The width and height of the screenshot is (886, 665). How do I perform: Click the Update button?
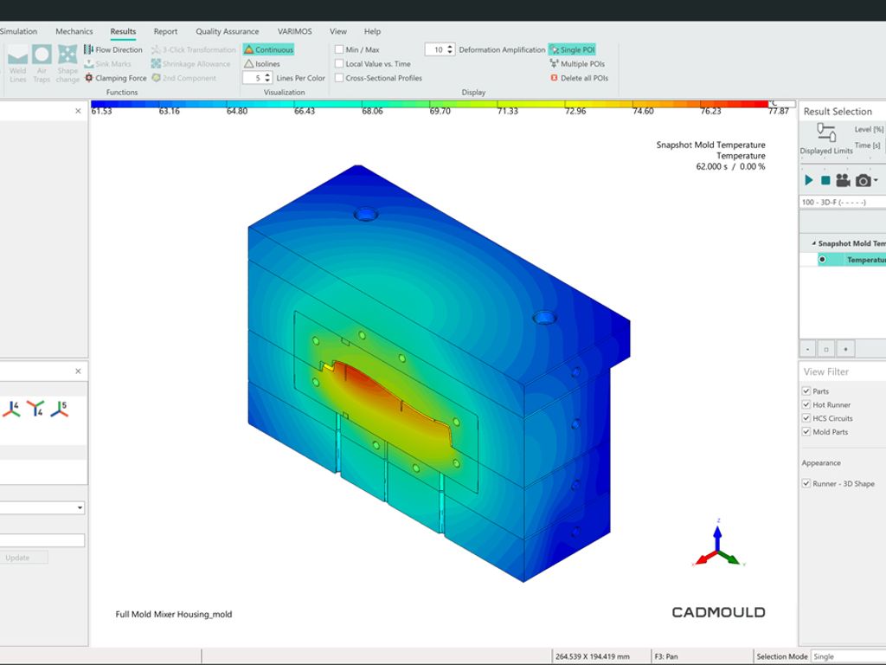(23, 557)
